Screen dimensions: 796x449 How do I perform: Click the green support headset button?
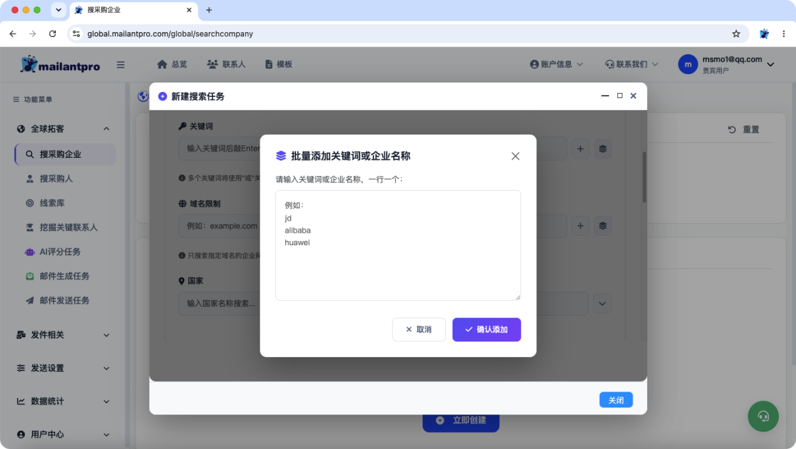coord(763,416)
